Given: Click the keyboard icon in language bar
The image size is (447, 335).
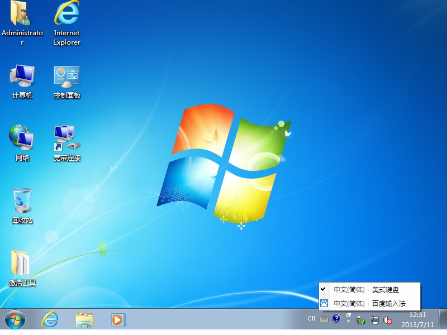Looking at the screenshot, I should point(324,319).
